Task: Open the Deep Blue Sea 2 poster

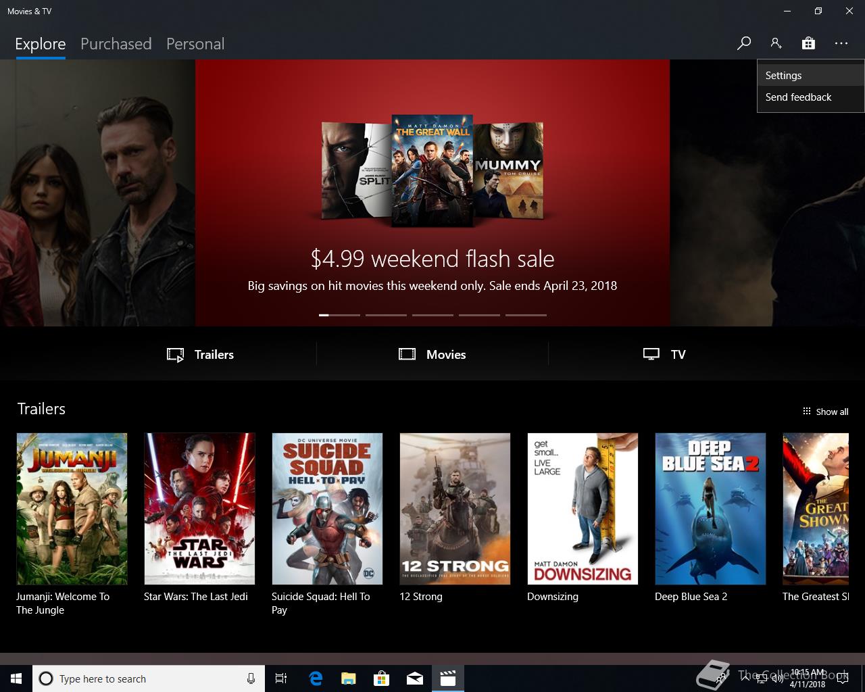Action: click(x=710, y=509)
